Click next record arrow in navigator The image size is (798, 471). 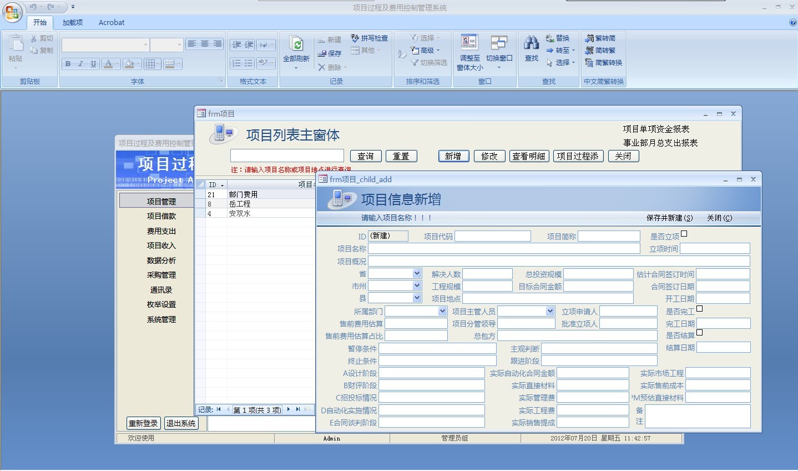pos(289,409)
